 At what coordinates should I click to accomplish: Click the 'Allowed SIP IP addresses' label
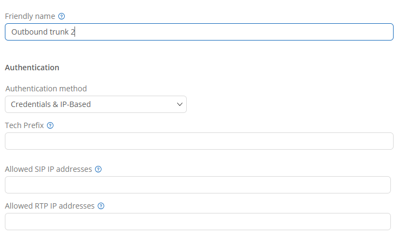tap(48, 169)
